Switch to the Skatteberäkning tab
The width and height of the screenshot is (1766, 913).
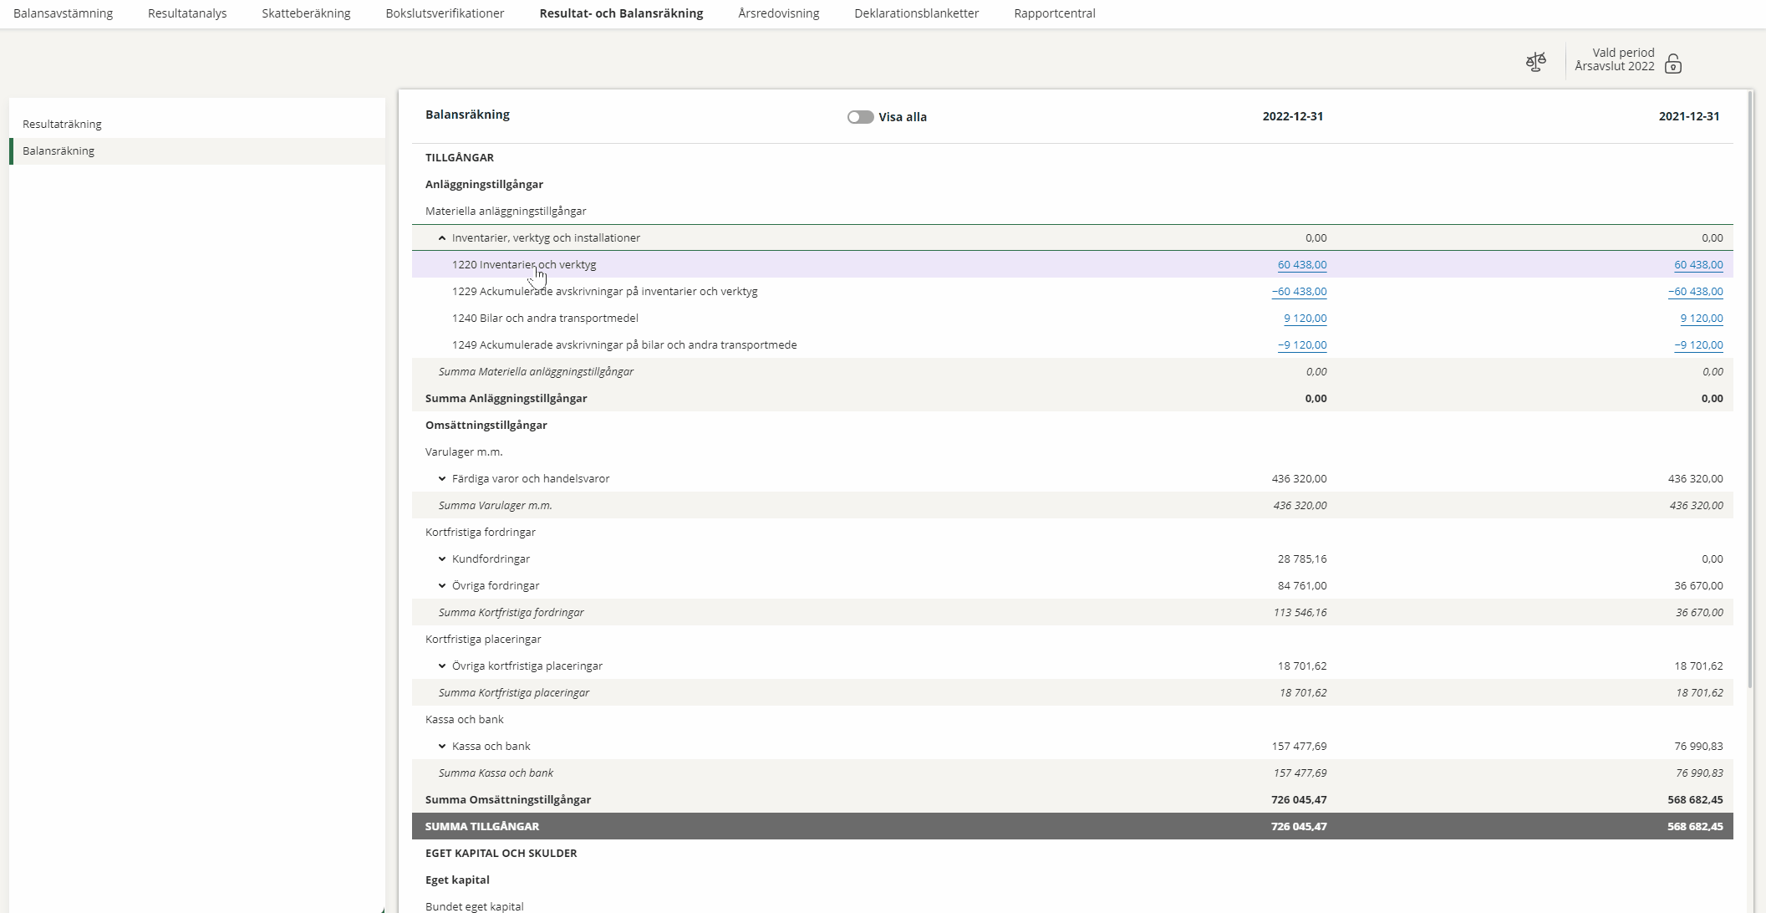click(x=306, y=13)
